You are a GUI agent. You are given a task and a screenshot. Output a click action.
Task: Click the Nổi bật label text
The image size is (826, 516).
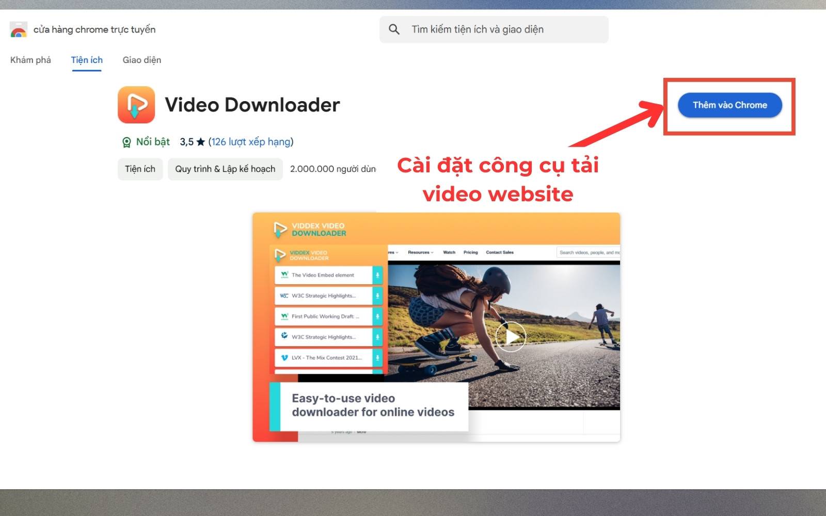[x=153, y=142]
